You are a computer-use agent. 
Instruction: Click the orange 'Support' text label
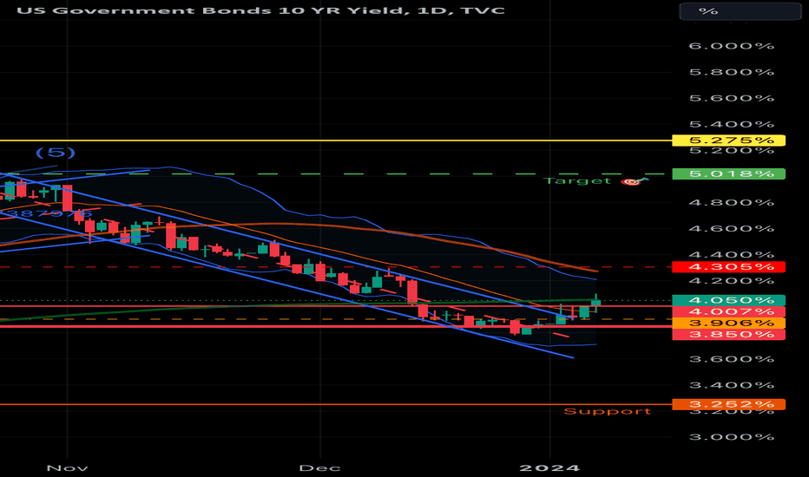click(608, 411)
